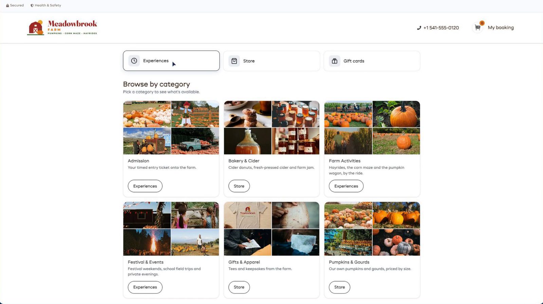Open the Bakery & Cider image collage
The height and width of the screenshot is (304, 543).
[x=271, y=127]
